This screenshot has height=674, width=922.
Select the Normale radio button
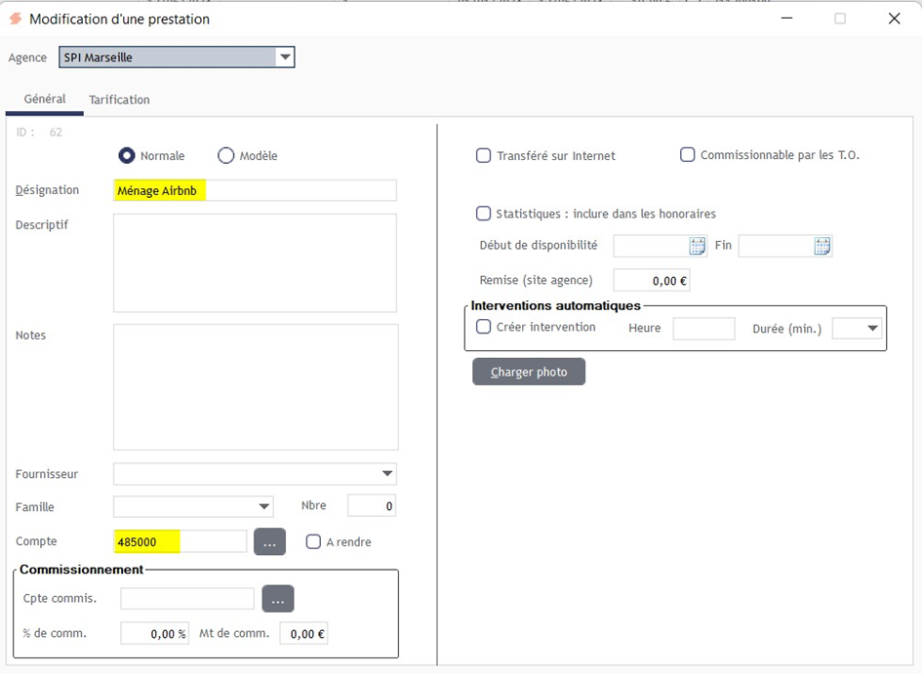127,156
